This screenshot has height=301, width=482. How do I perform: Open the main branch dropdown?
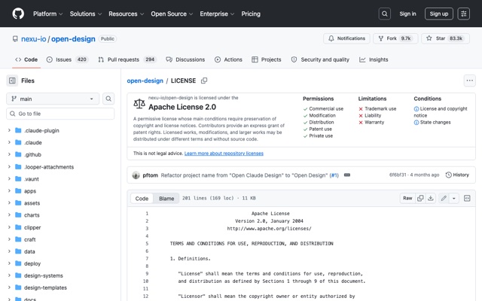point(53,99)
